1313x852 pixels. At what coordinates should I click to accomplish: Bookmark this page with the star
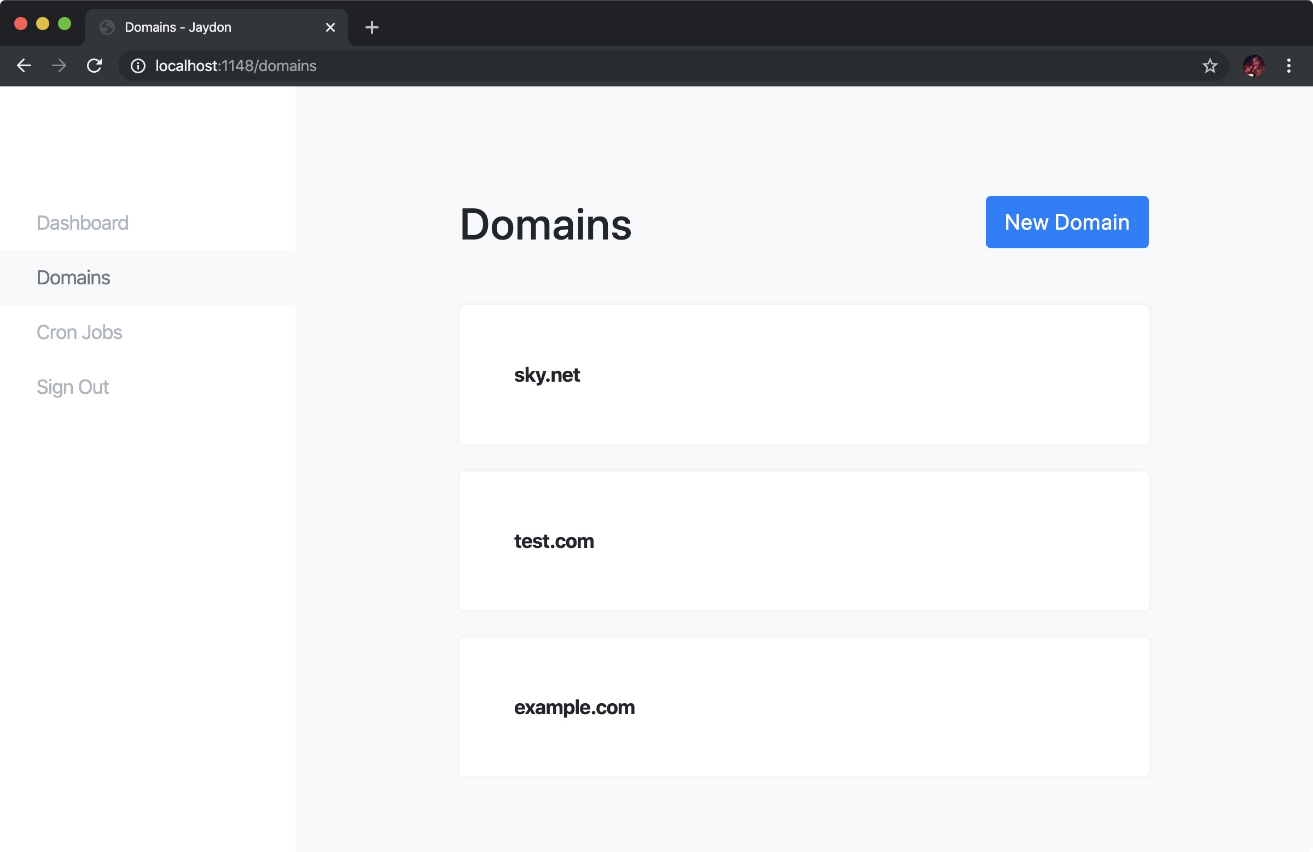tap(1209, 66)
